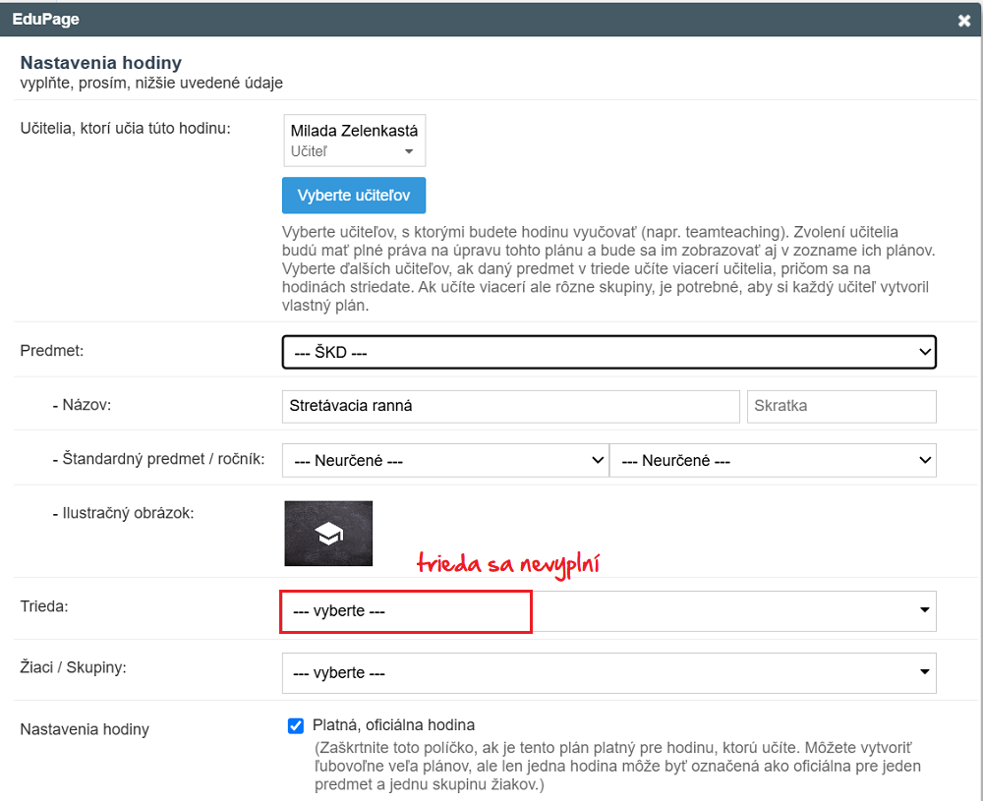Expand the Predmet dropdown showing ŠKD
983x801 pixels.
pyautogui.click(x=608, y=352)
